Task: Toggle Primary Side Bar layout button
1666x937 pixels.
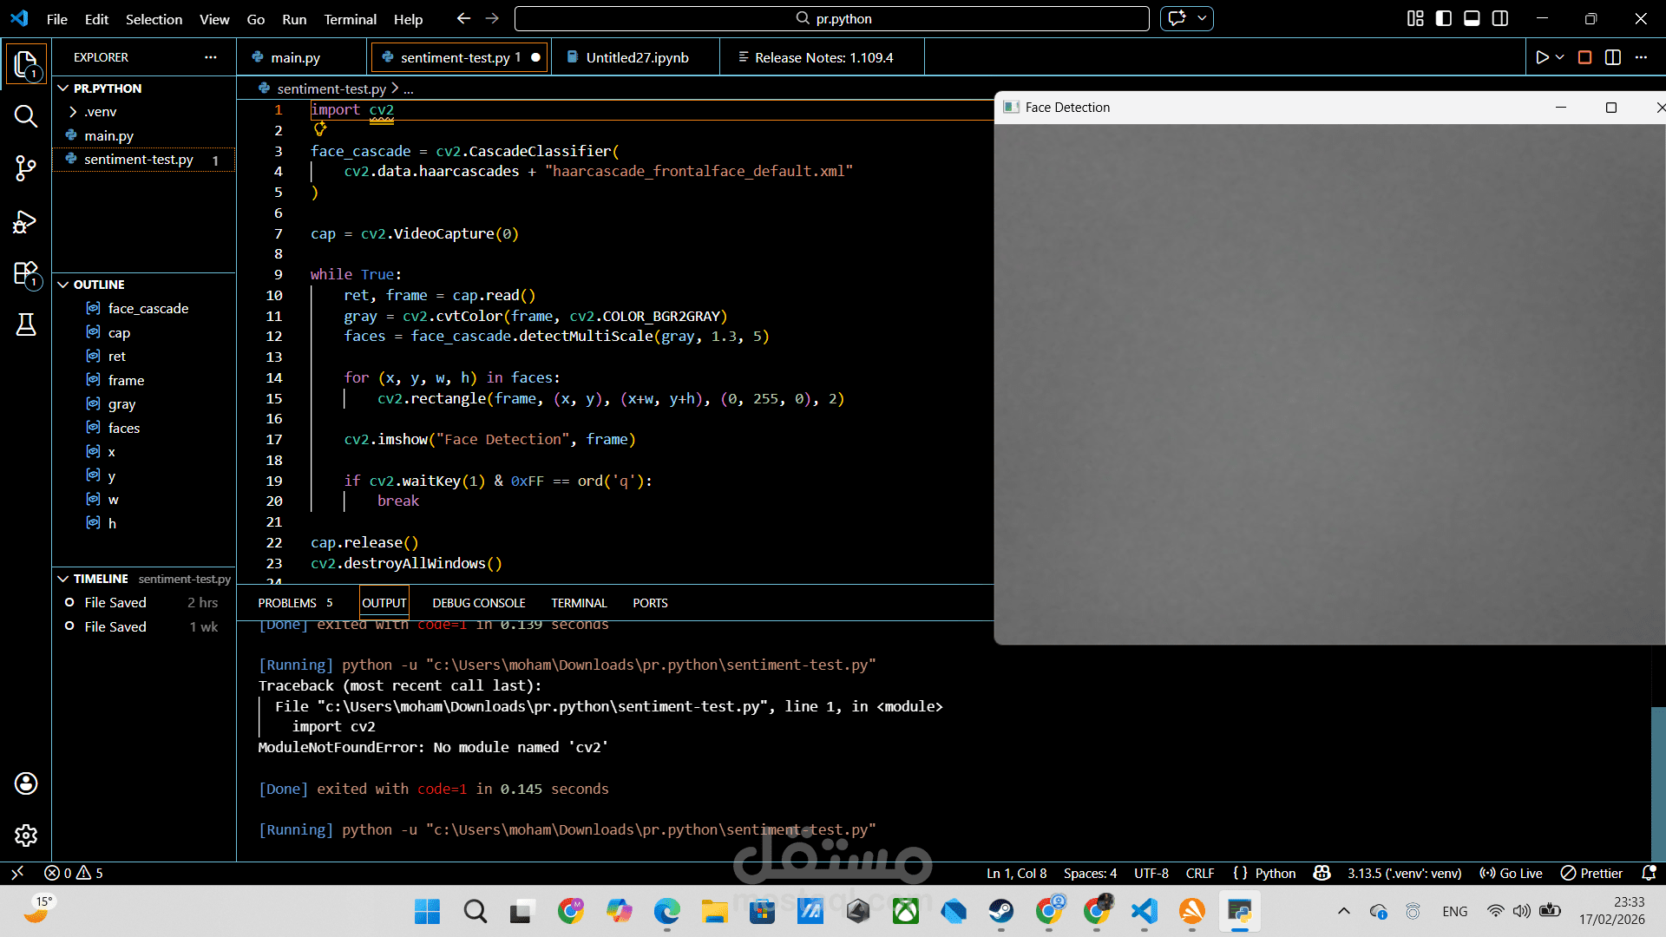Action: point(1444,18)
